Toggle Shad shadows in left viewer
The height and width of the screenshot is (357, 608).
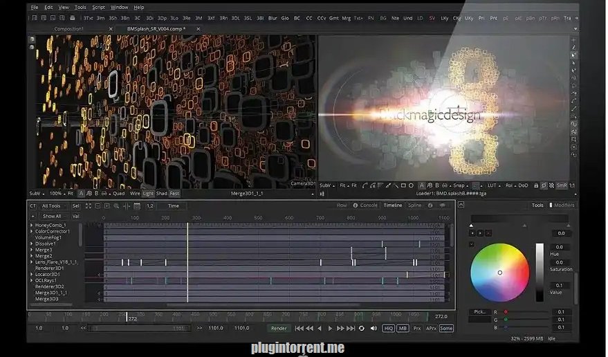162,193
